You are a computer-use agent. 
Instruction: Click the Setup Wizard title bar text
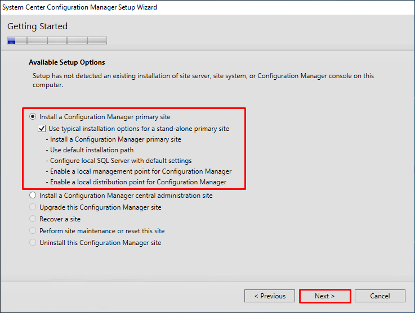click(79, 7)
